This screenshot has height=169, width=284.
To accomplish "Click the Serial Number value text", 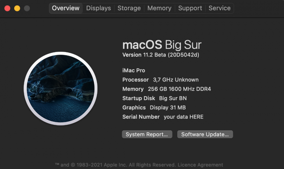I will (183, 117).
